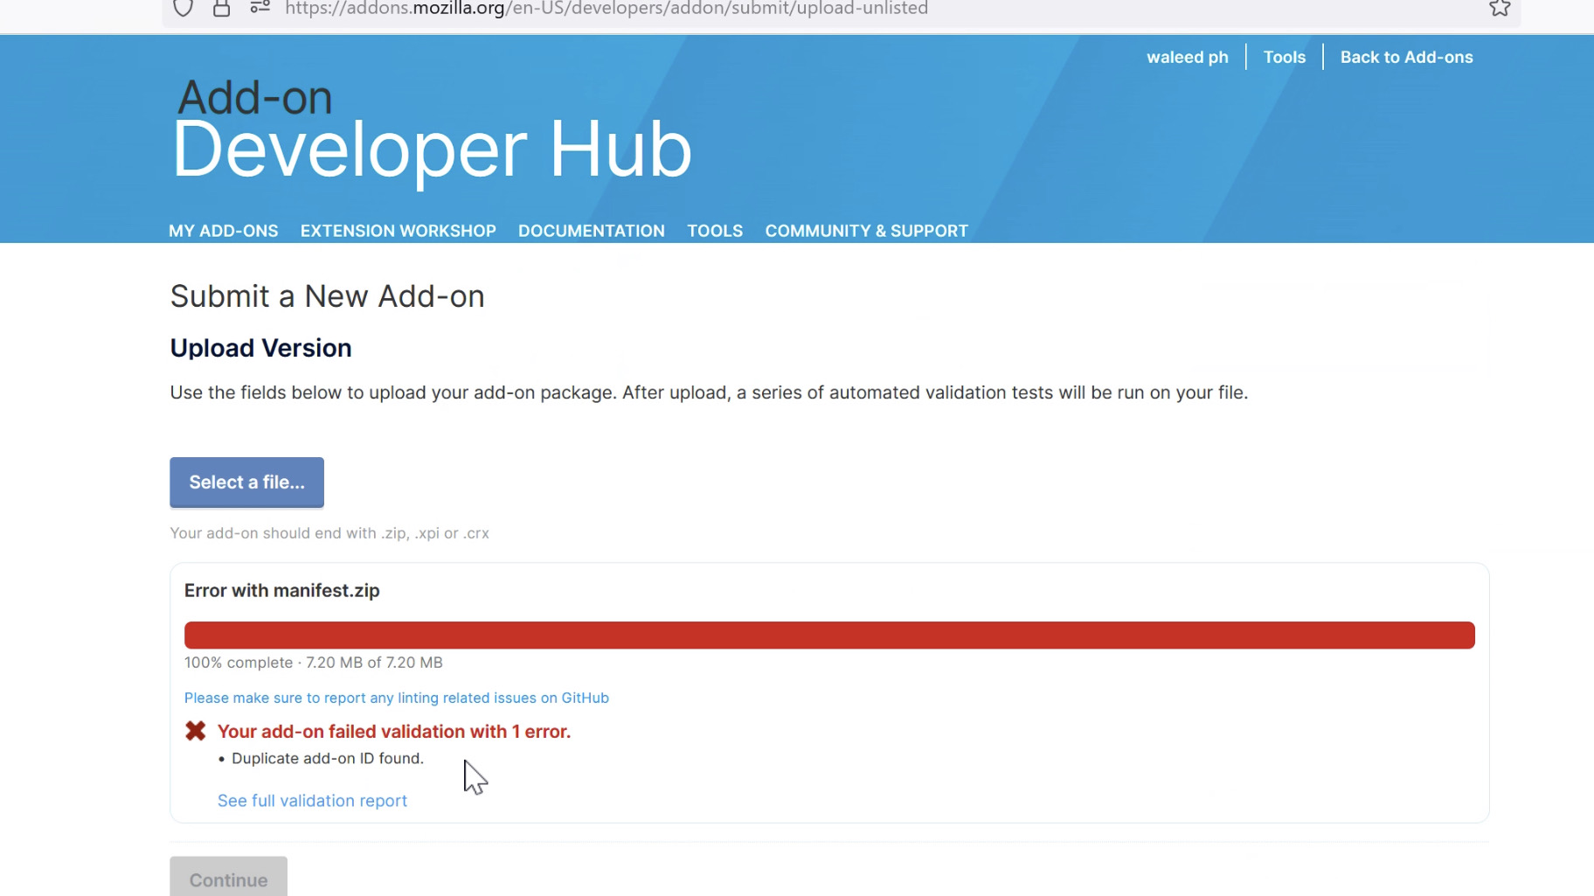Viewport: 1594px width, 896px height.
Task: Open the site permissions icon in address bar
Action: click(260, 8)
